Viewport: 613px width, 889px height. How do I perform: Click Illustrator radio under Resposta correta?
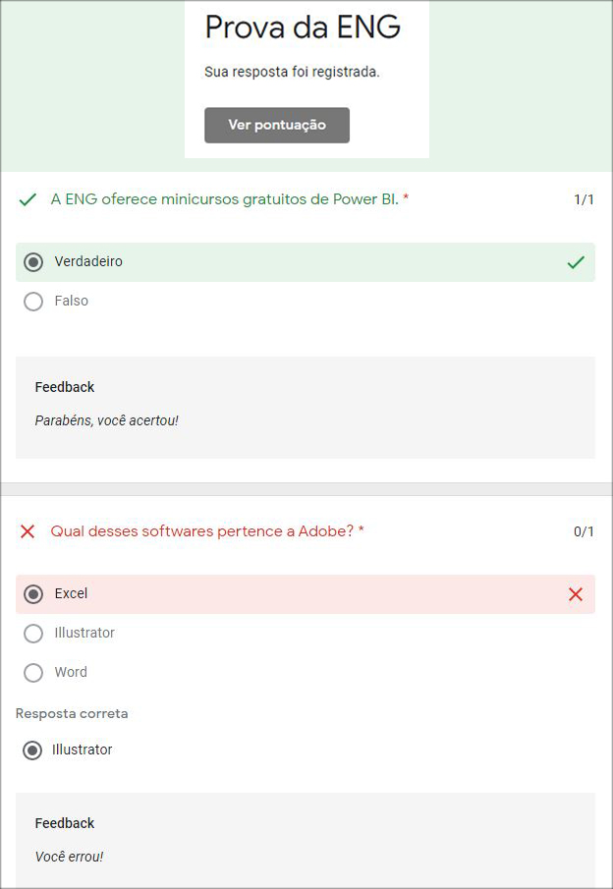coord(33,750)
